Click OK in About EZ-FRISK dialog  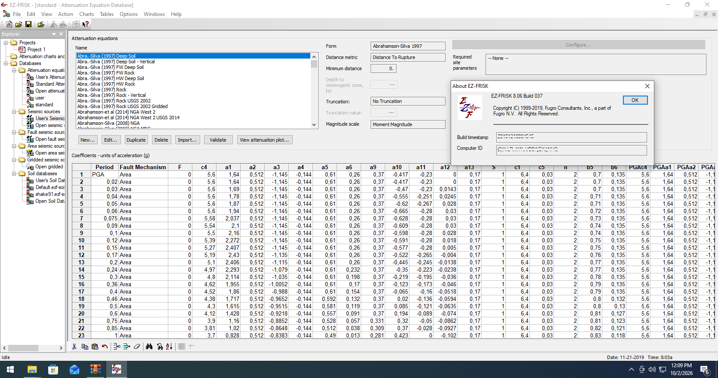click(x=635, y=100)
